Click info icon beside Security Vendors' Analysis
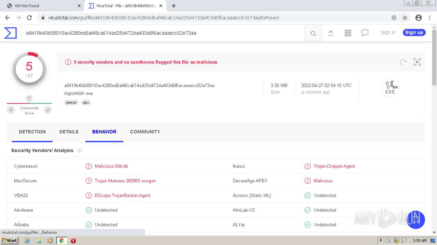The height and width of the screenshot is (245, 437). click(x=80, y=150)
